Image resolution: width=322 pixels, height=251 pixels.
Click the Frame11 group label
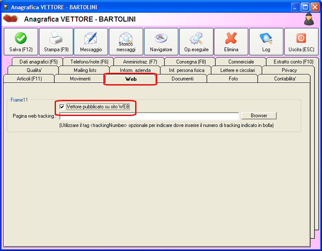[x=19, y=100]
